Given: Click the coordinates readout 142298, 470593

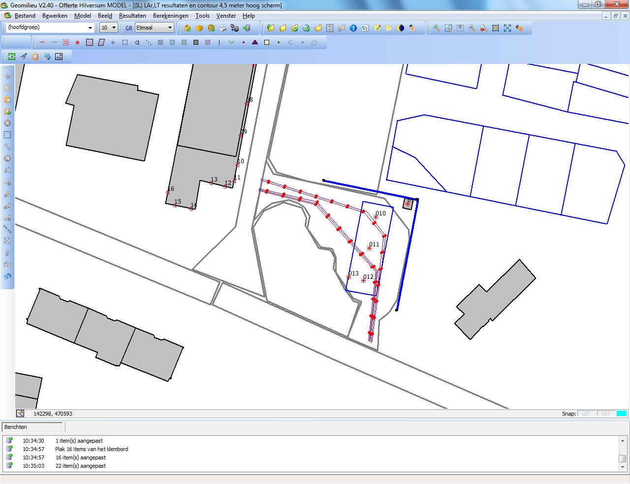Looking at the screenshot, I should click(53, 414).
